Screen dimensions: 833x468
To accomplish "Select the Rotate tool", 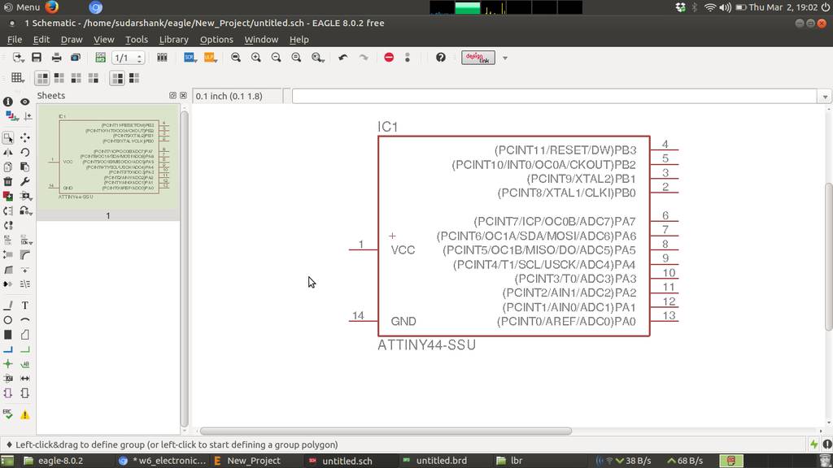I will pos(25,152).
